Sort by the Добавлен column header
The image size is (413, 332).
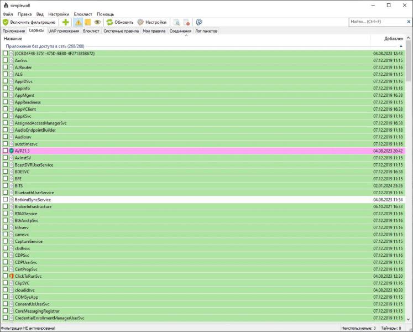click(388, 39)
